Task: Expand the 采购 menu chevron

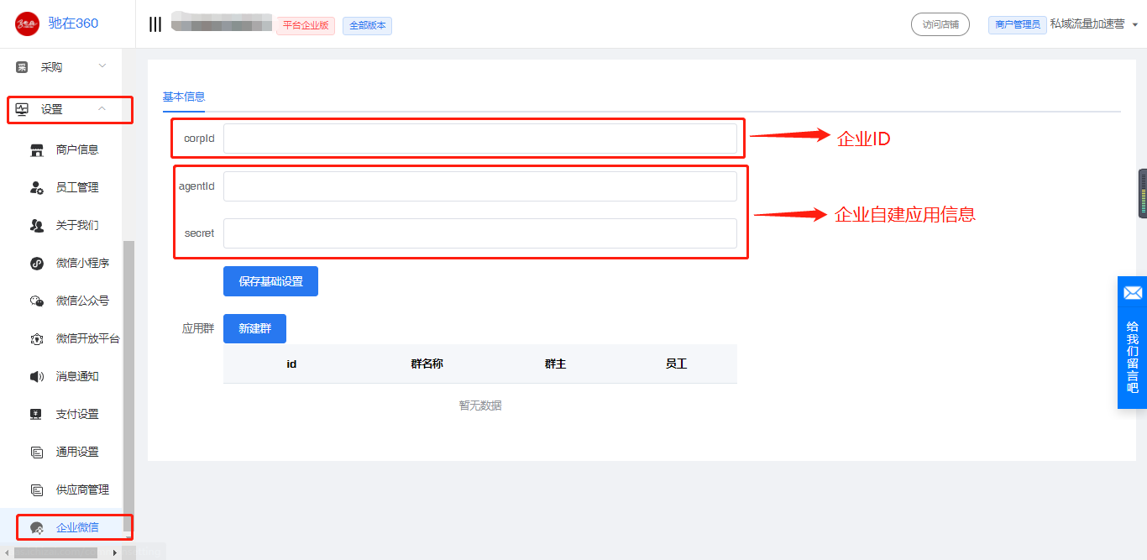Action: click(102, 66)
